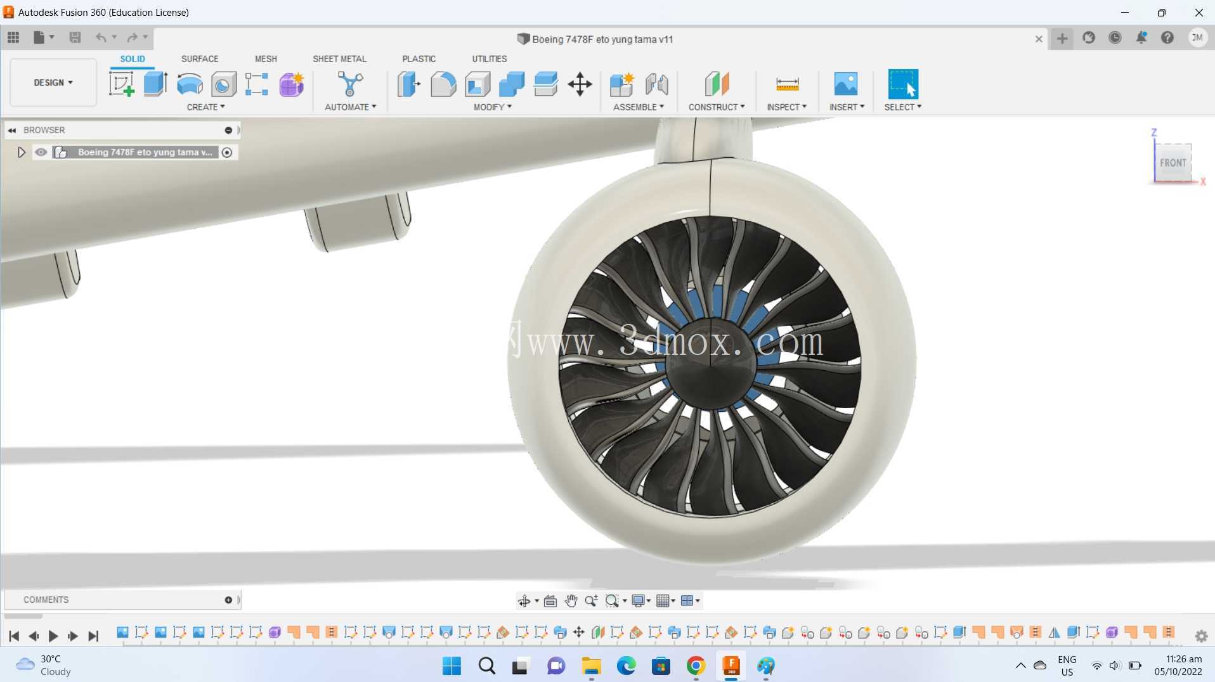Click the Undo arrow

[x=101, y=37]
